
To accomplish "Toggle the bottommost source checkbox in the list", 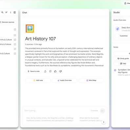I will coord(15,54).
